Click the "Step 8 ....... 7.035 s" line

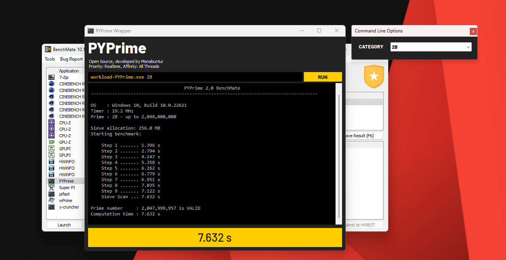point(131,185)
